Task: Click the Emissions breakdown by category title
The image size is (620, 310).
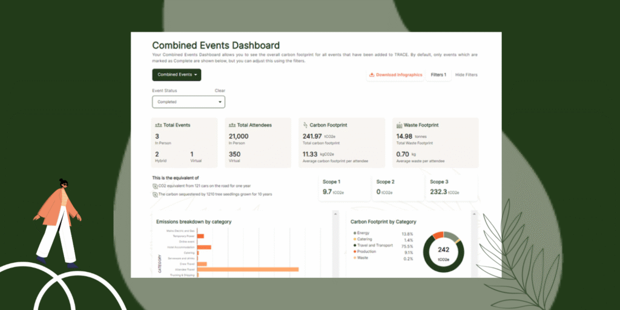Action: pos(194,222)
